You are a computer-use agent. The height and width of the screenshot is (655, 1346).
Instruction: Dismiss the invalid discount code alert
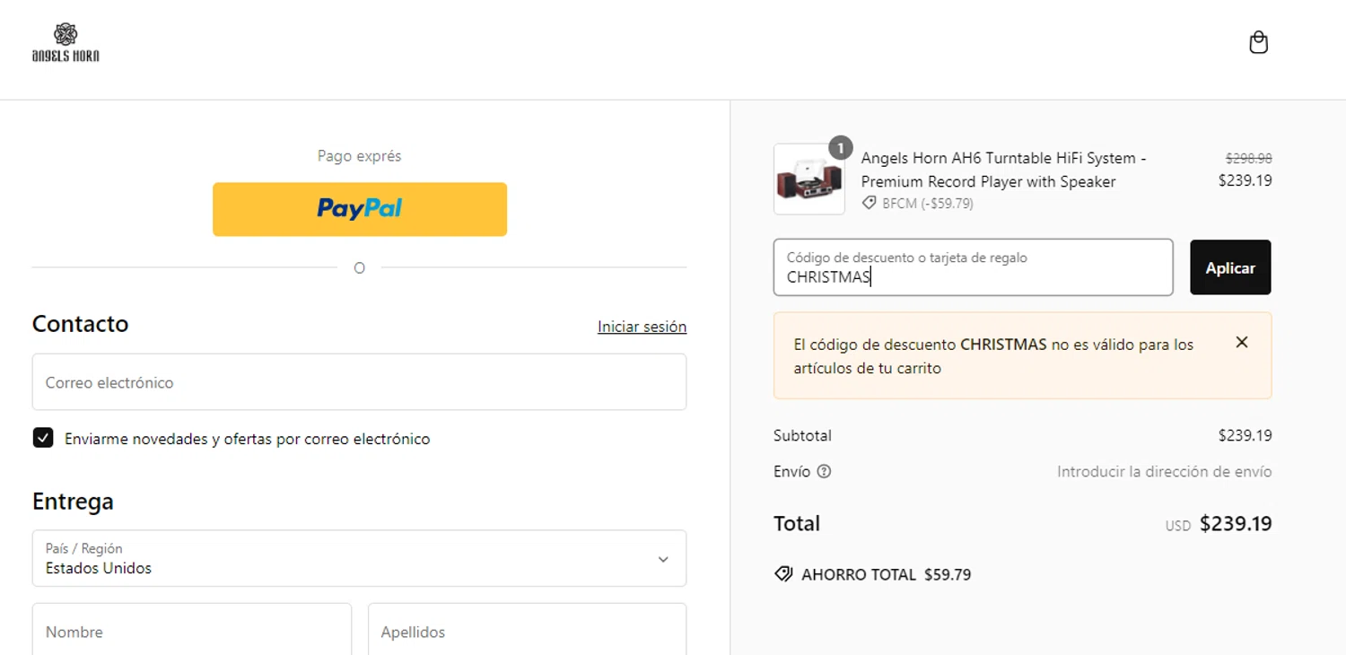click(1242, 342)
